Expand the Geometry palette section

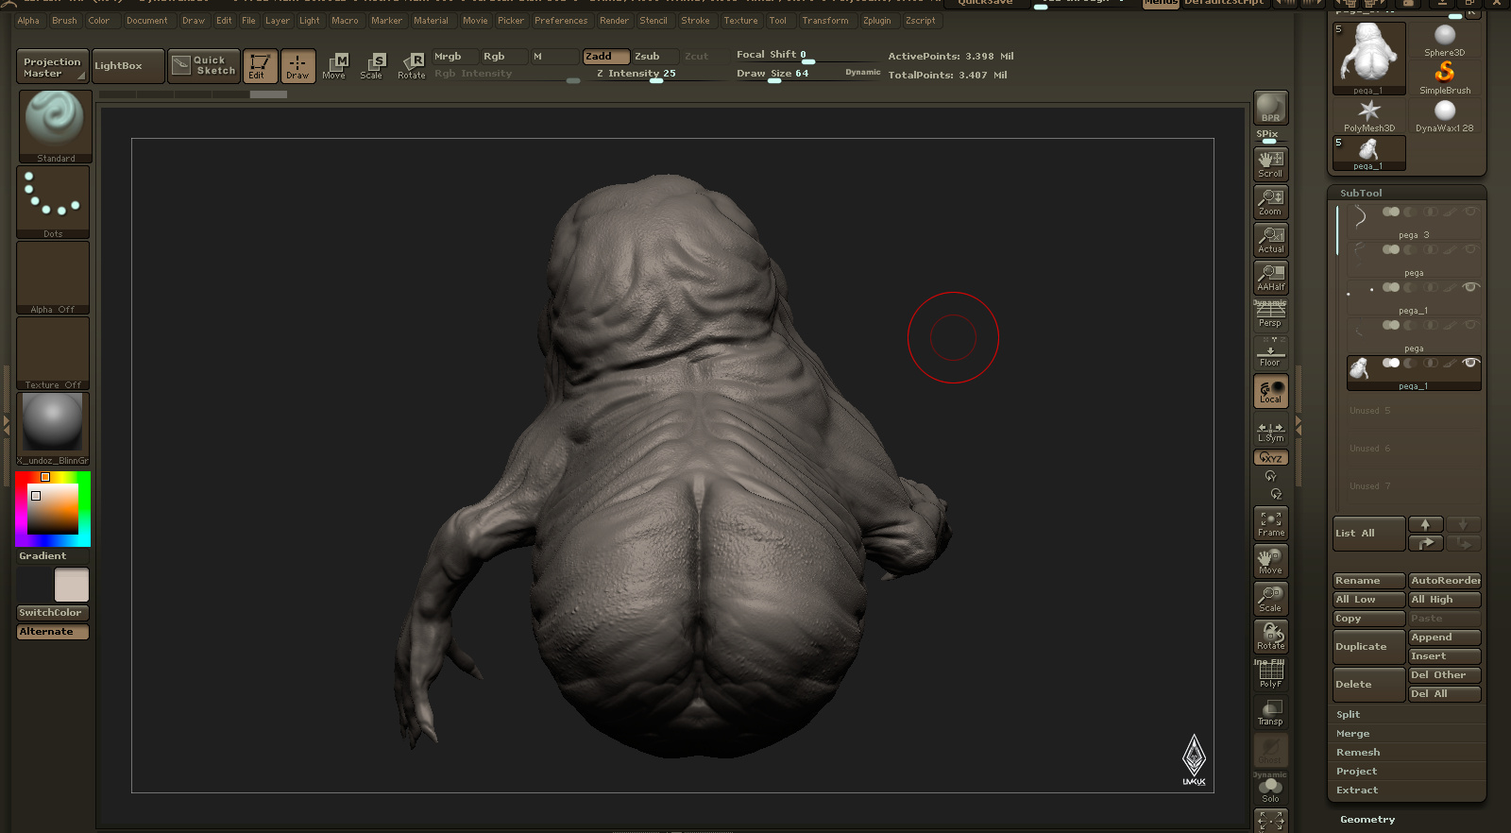pos(1367,820)
